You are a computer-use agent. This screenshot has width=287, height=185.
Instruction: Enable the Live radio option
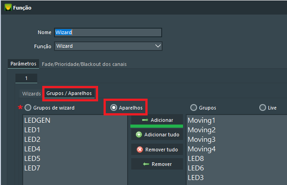pos(262,108)
